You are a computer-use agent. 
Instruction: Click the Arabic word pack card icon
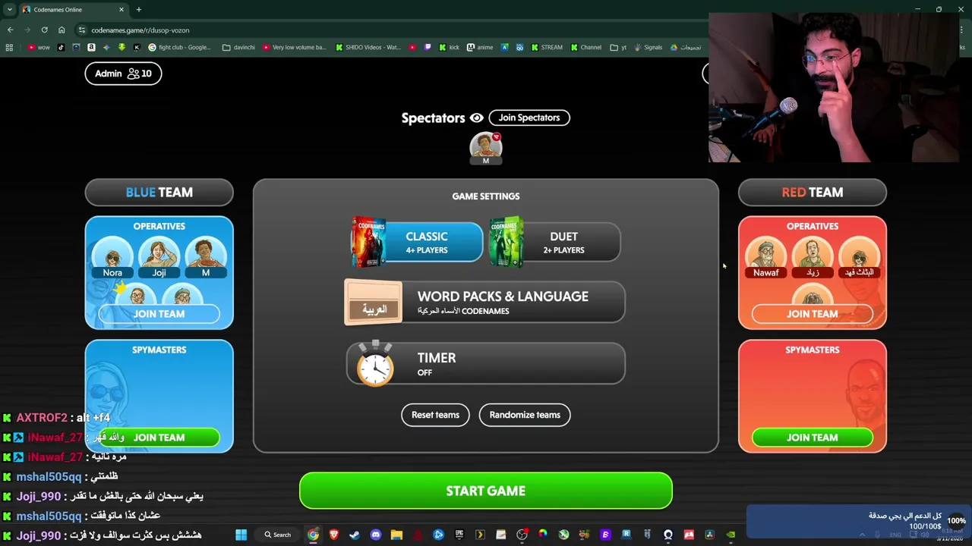373,303
